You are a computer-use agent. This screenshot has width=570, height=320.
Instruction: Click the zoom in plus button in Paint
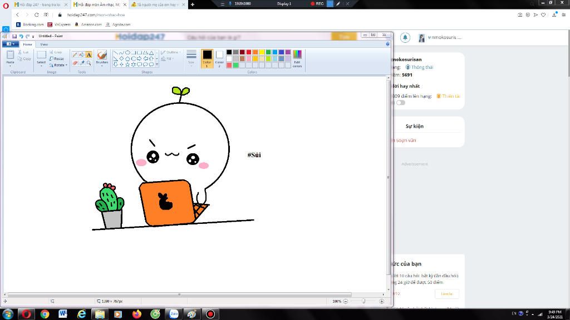coord(382,301)
